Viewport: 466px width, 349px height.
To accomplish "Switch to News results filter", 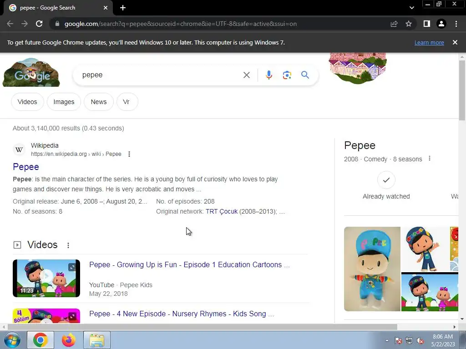I will pos(99,102).
